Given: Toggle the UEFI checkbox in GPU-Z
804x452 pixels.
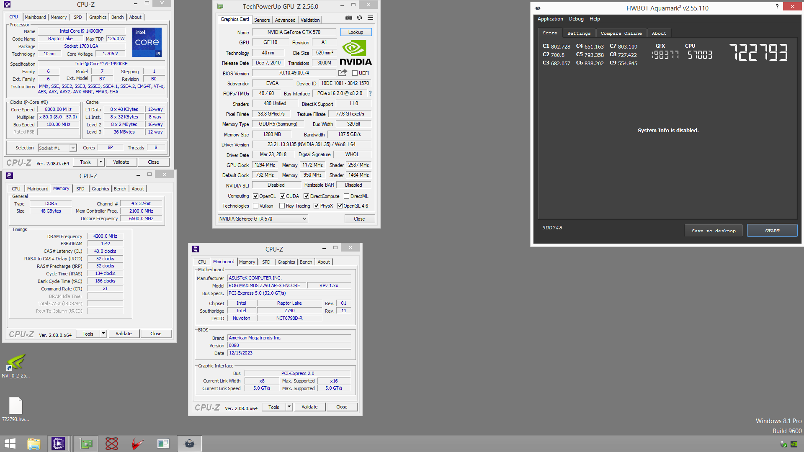Looking at the screenshot, I should [355, 73].
